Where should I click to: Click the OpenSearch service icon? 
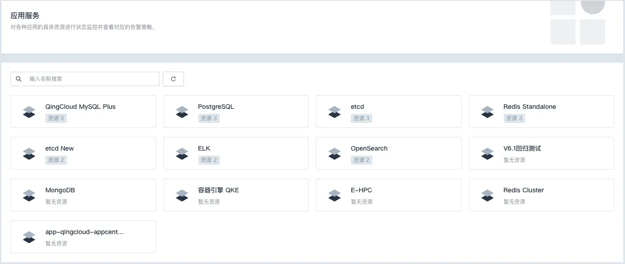(335, 153)
